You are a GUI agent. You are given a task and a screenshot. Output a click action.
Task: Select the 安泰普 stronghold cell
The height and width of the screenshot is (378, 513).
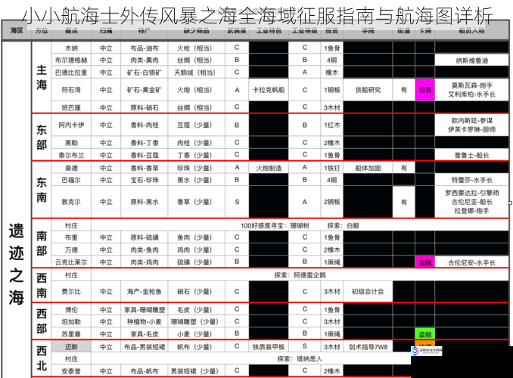pyautogui.click(x=71, y=371)
